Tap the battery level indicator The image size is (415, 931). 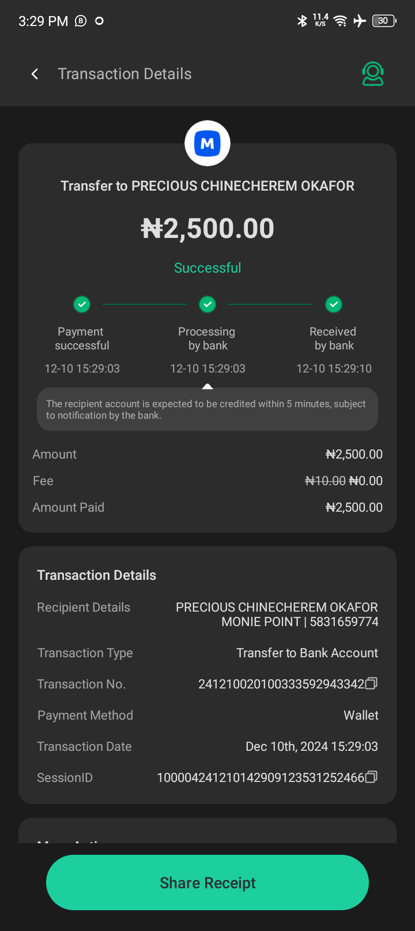(384, 21)
